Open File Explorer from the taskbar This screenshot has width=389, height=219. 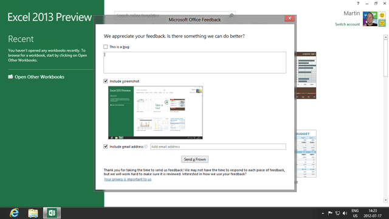point(33,213)
